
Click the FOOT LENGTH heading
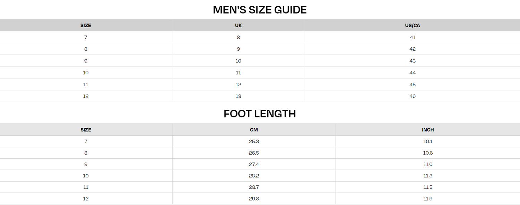[x=260, y=114]
